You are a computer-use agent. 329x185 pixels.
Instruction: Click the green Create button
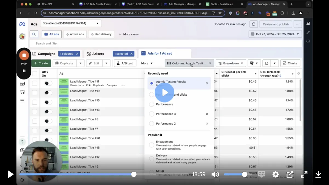41,63
